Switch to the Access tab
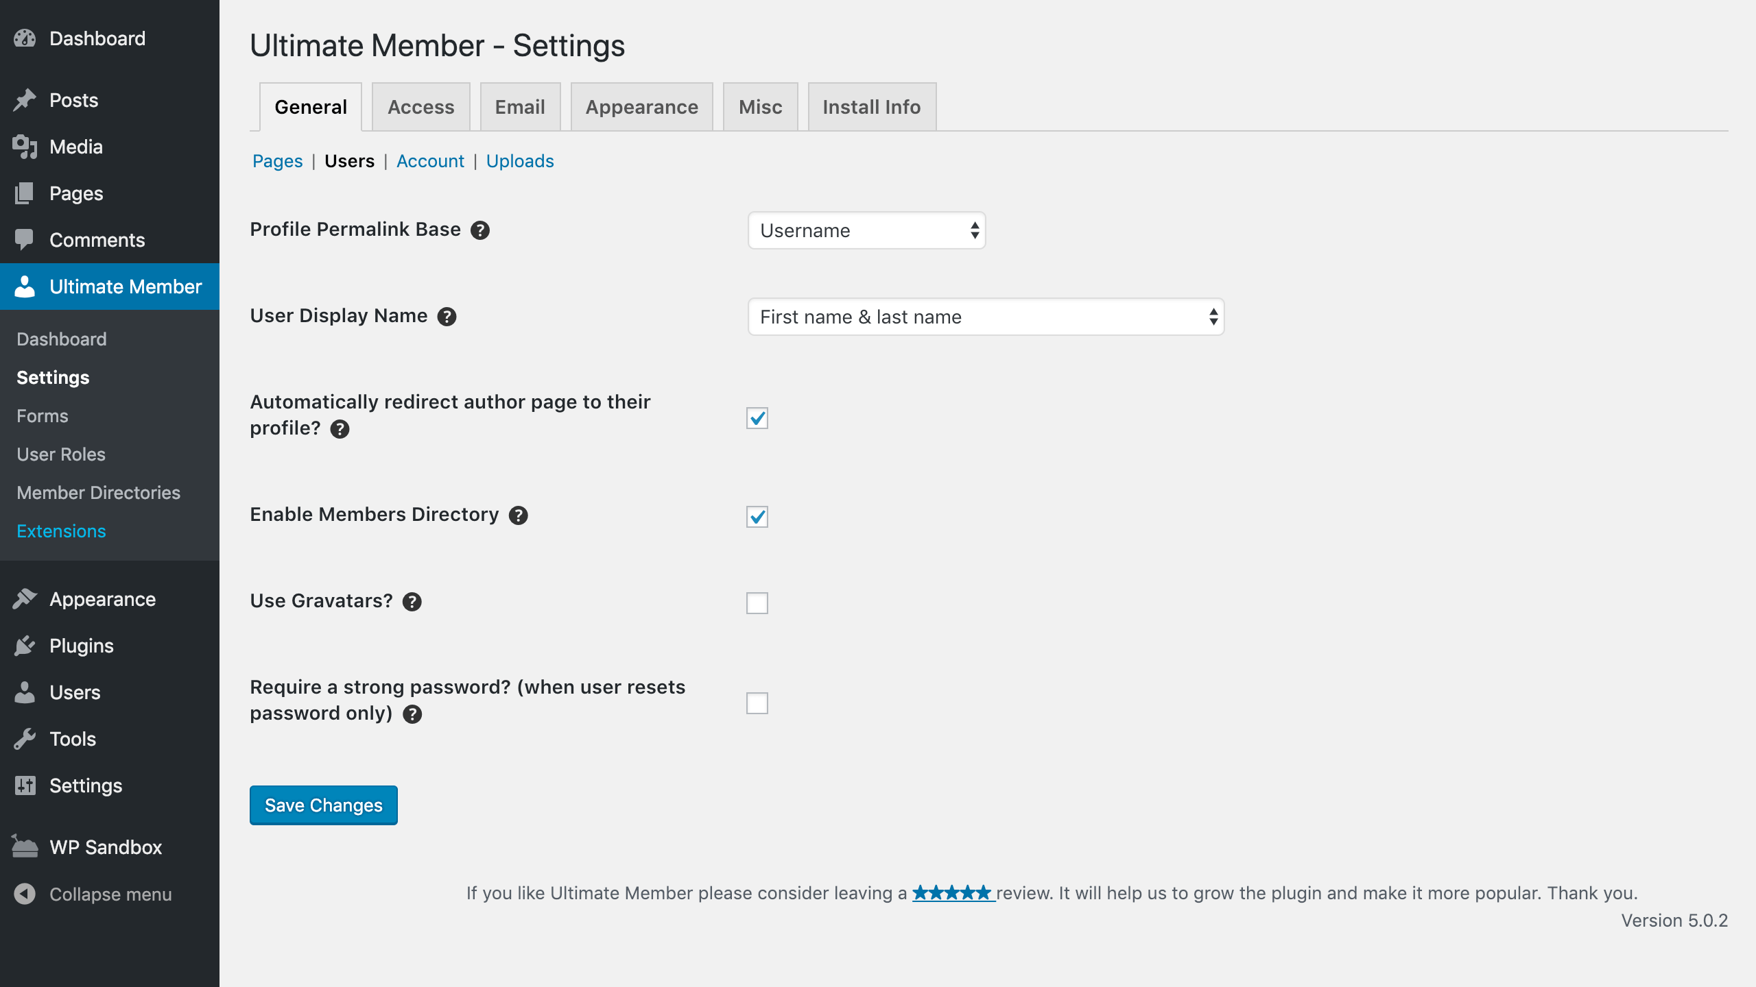The image size is (1756, 987). [420, 107]
